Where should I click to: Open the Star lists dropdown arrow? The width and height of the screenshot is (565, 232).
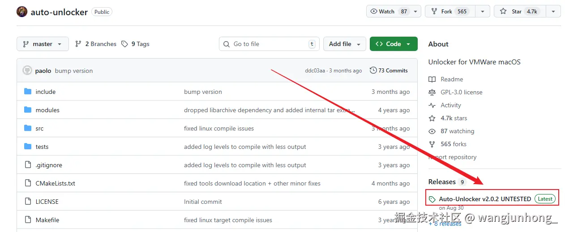[x=554, y=12]
